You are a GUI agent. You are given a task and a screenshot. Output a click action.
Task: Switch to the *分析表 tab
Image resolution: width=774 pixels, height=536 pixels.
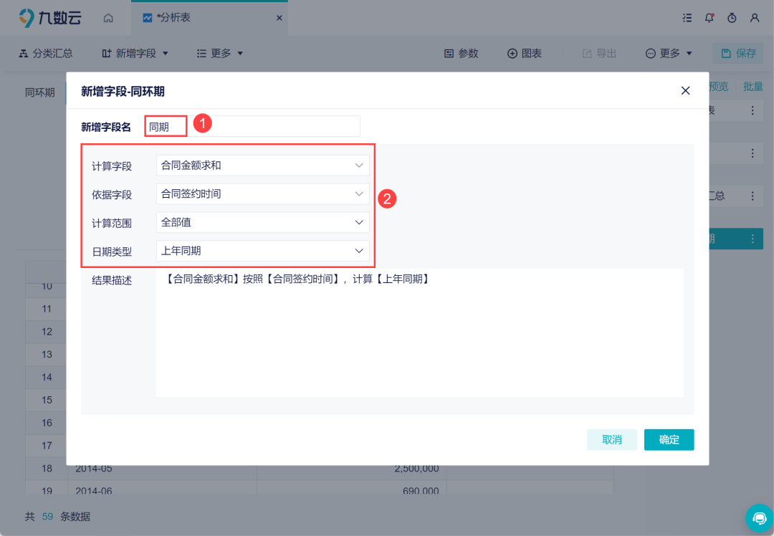point(209,18)
